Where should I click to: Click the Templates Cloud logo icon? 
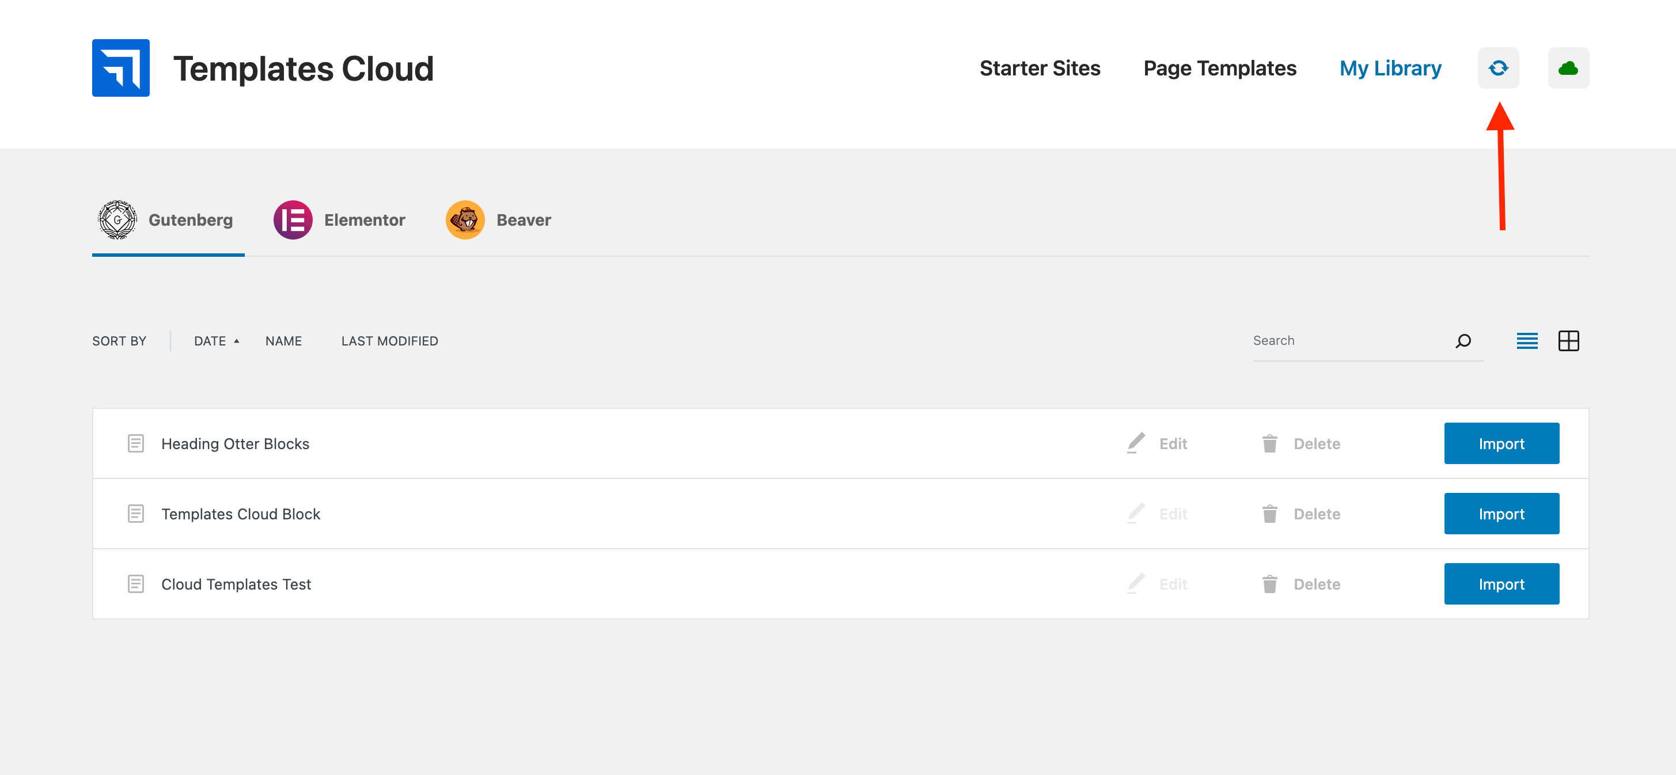click(121, 67)
